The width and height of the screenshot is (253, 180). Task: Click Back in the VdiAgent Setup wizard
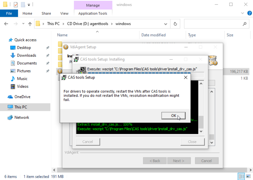click(x=155, y=161)
